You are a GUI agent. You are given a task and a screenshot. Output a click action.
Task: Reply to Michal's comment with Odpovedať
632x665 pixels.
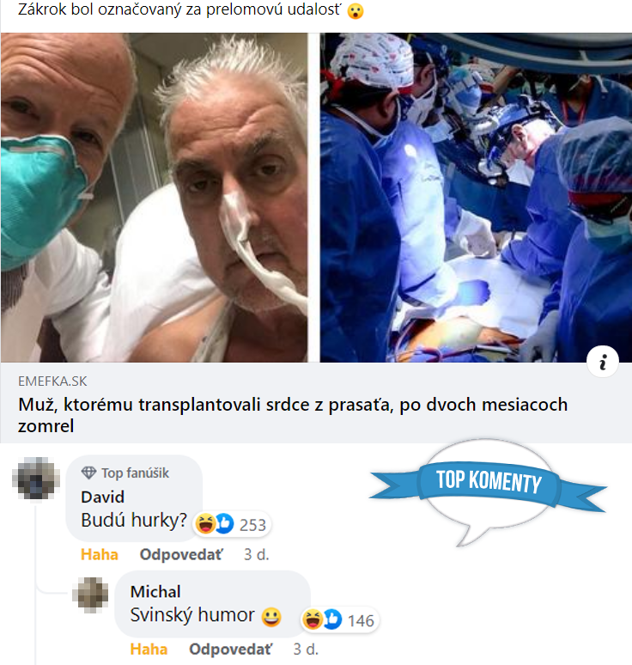pos(231,649)
